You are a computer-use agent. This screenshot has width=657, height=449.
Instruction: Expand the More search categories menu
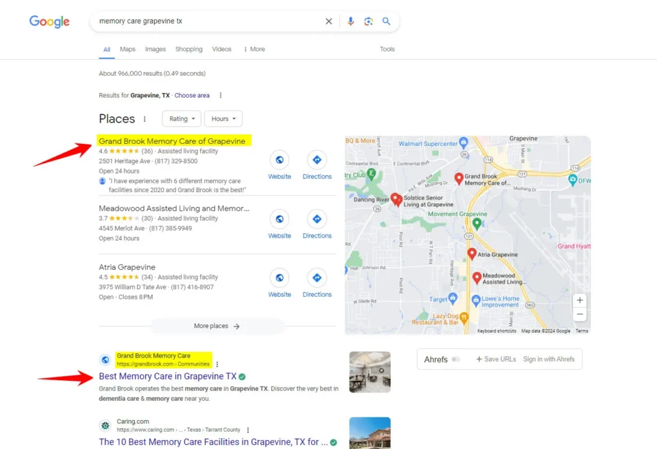coord(254,49)
